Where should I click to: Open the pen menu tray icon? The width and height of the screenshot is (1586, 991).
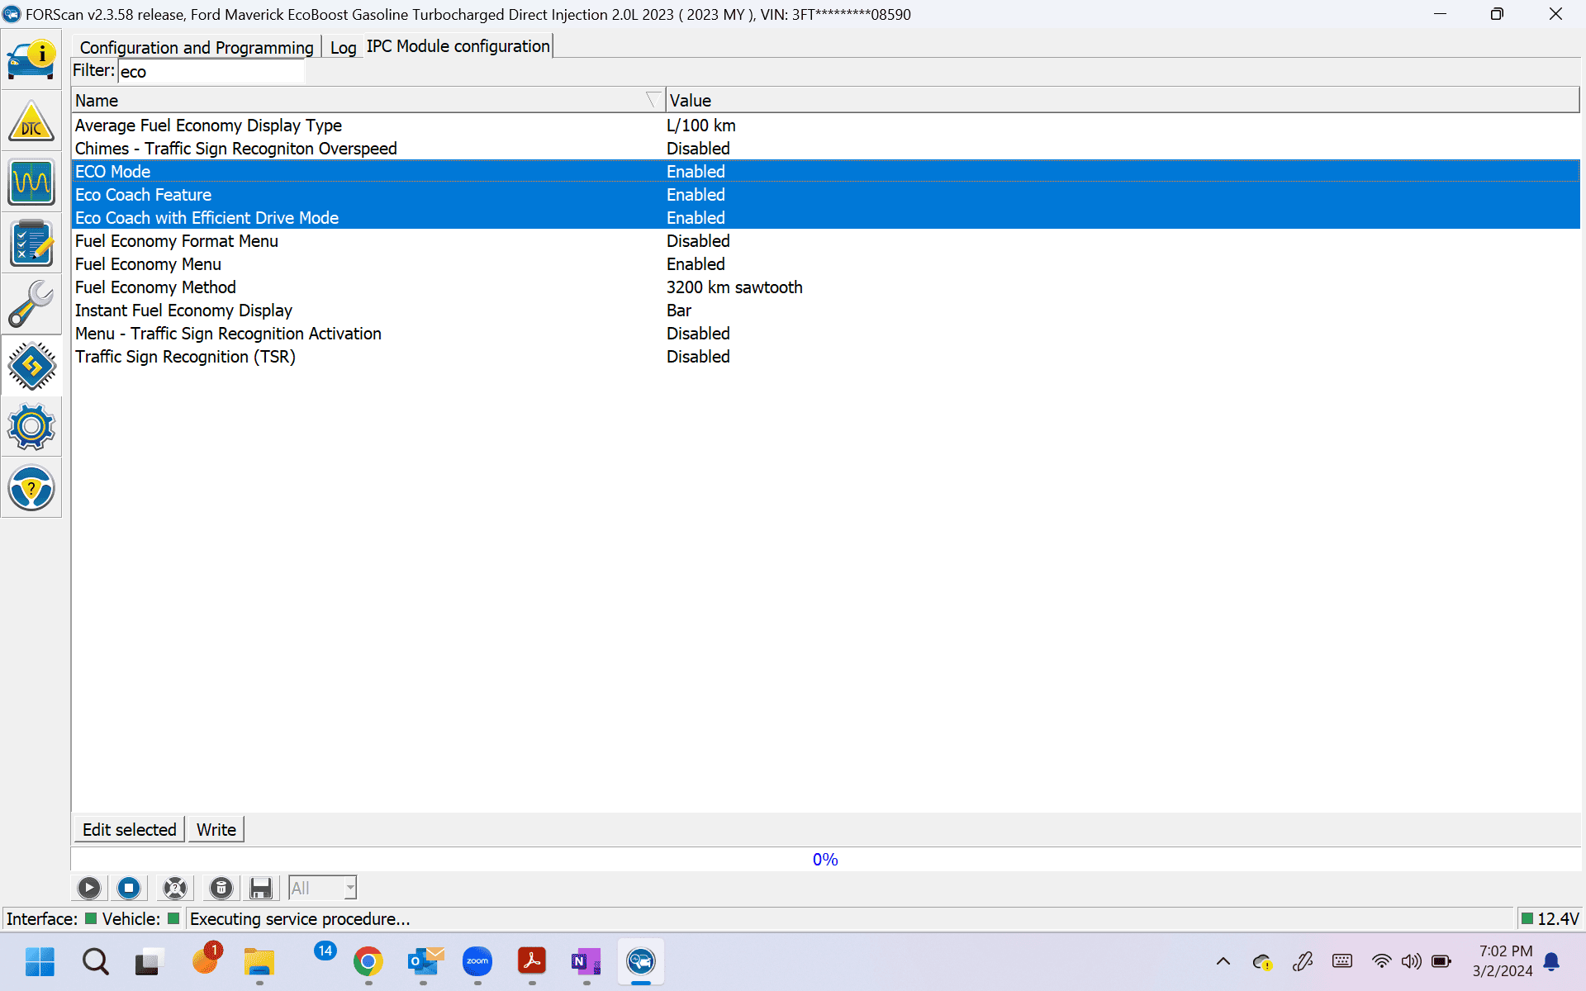tap(1303, 961)
